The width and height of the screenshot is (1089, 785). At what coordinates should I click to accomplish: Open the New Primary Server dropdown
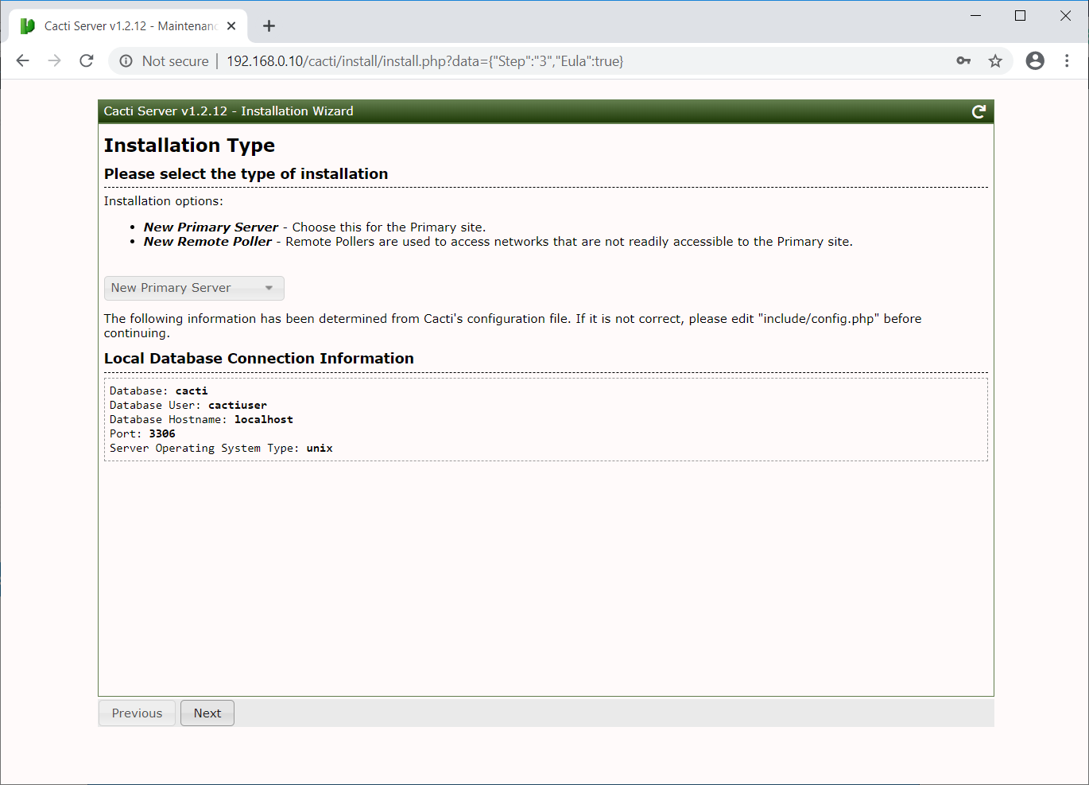194,288
